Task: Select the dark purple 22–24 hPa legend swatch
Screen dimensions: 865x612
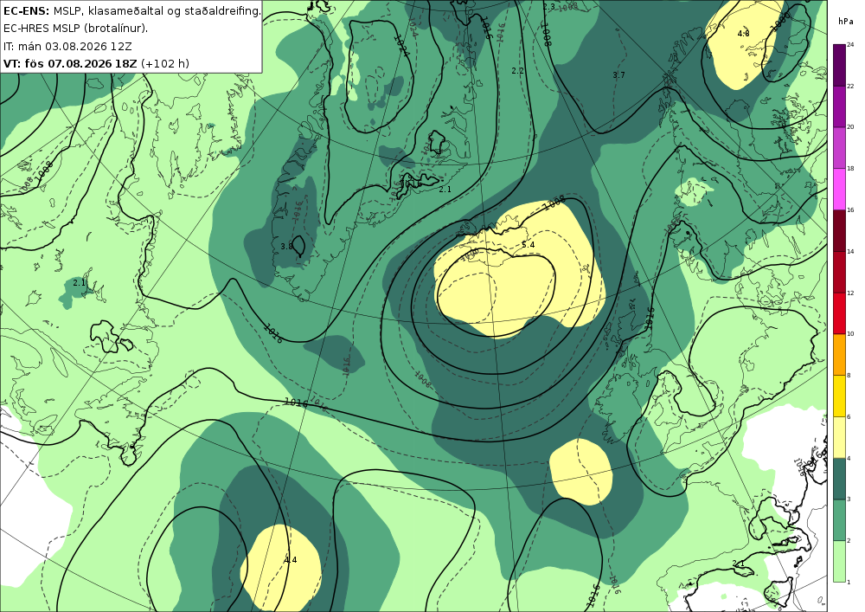Action: click(x=839, y=65)
